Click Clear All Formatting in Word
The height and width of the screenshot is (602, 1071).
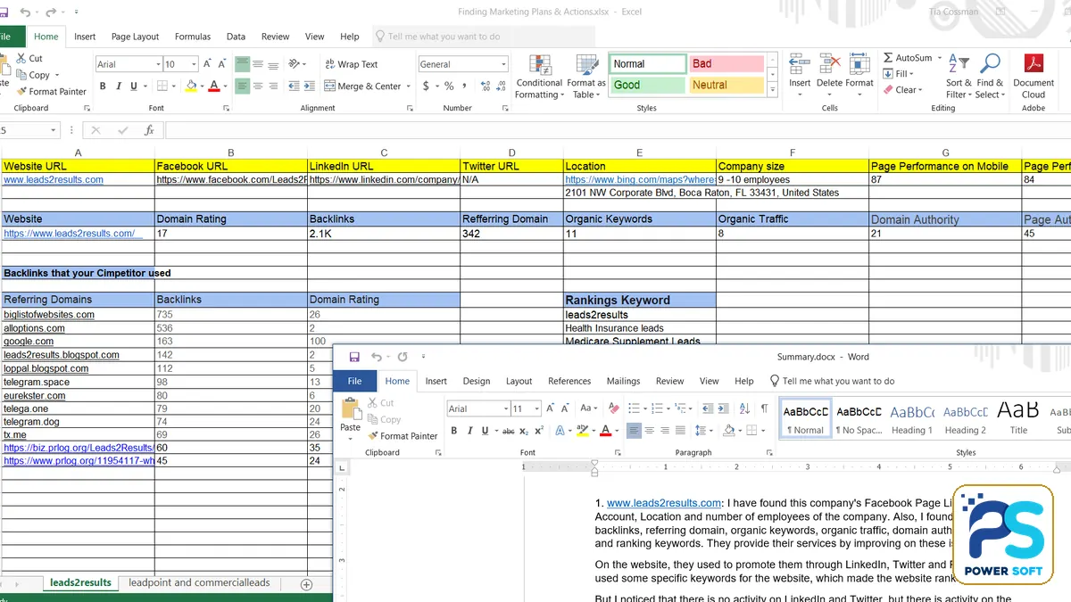(612, 408)
